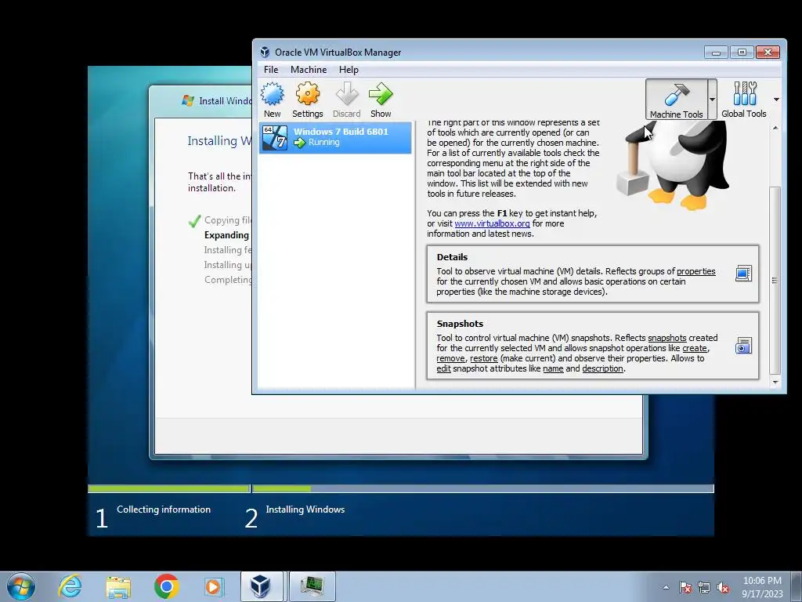
Task: Switch to the running VM taskbar button
Action: [312, 586]
